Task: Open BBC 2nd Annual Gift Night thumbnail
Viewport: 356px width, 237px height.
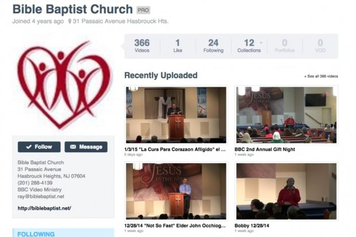Action: click(286, 115)
